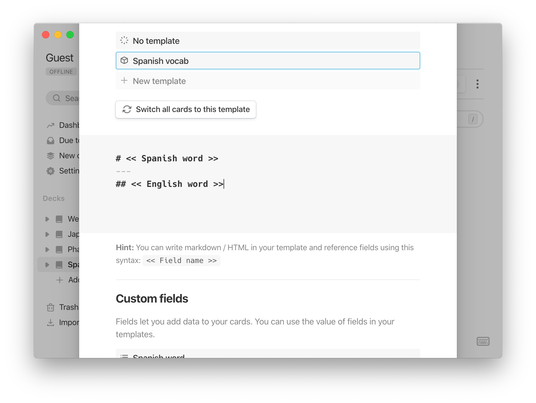Click the Guest account name

coord(60,58)
